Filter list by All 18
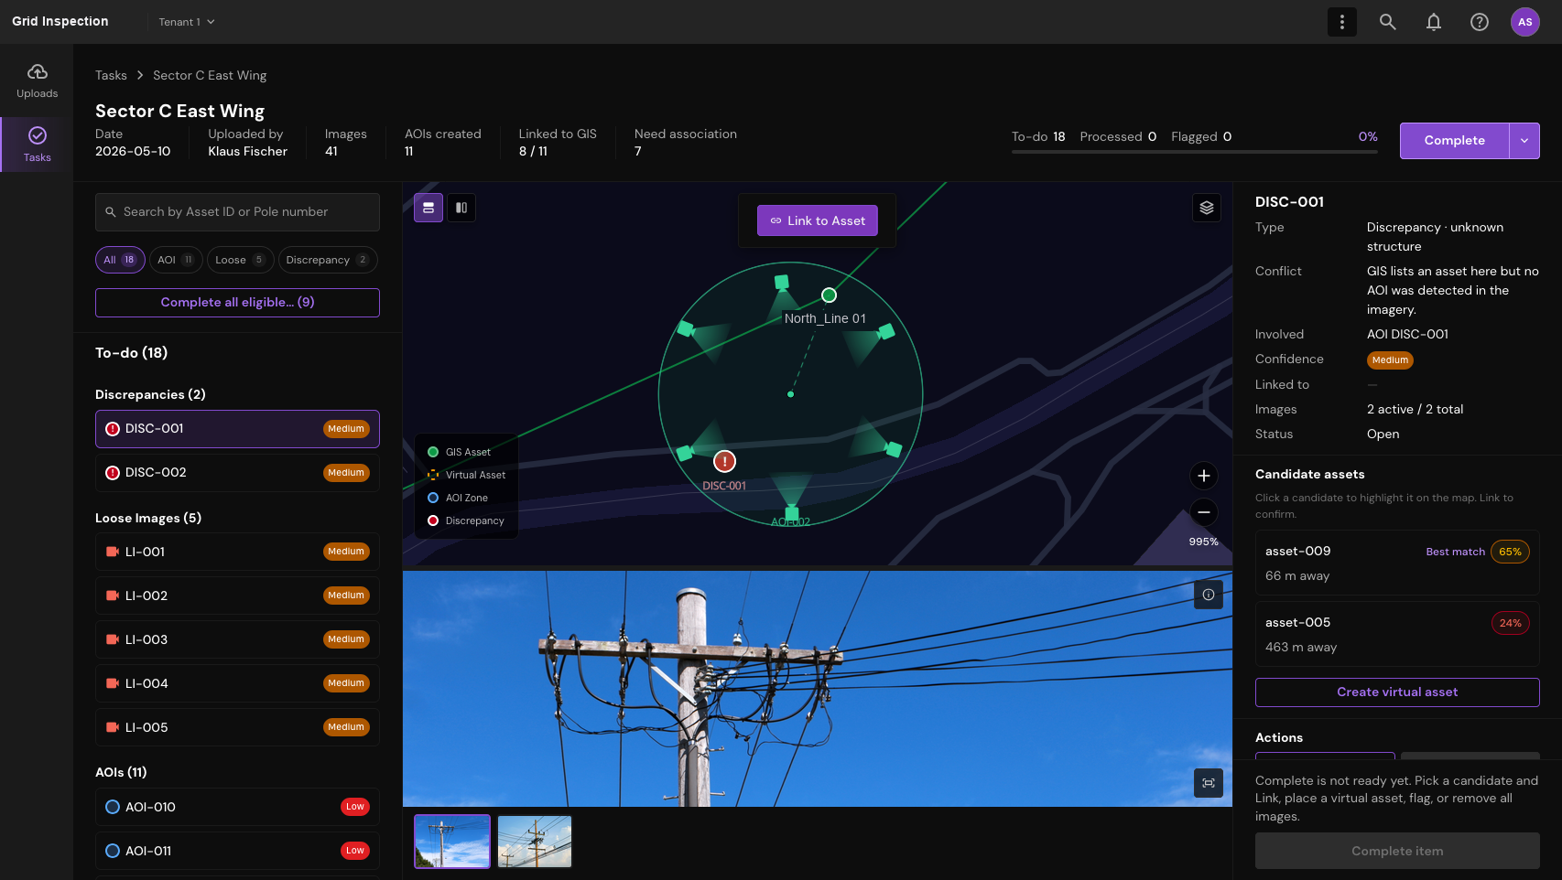1562x880 pixels. (x=120, y=260)
